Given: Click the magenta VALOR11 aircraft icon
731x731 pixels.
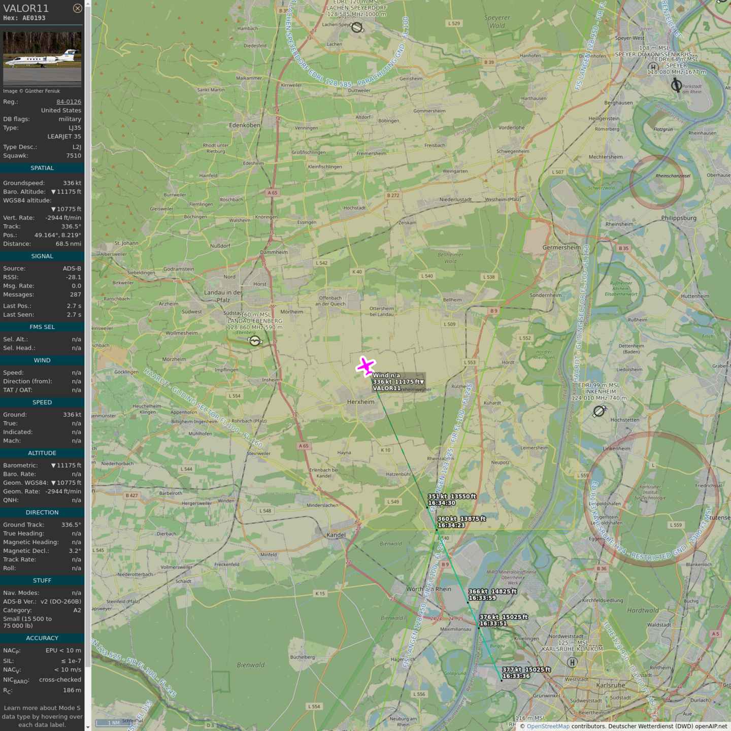Looking at the screenshot, I should tap(365, 366).
